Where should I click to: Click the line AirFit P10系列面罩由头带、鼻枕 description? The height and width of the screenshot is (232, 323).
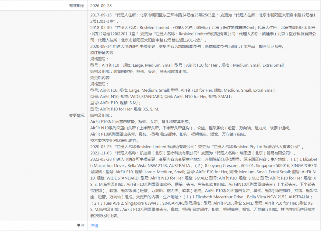click(168, 134)
